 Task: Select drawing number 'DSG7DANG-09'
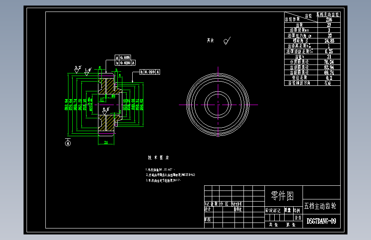321,221
